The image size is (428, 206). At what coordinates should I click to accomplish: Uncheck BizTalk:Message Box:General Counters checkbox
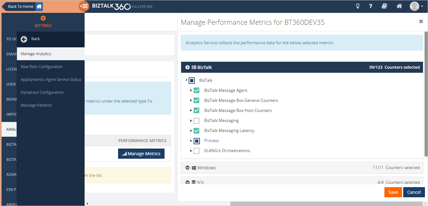(196, 101)
